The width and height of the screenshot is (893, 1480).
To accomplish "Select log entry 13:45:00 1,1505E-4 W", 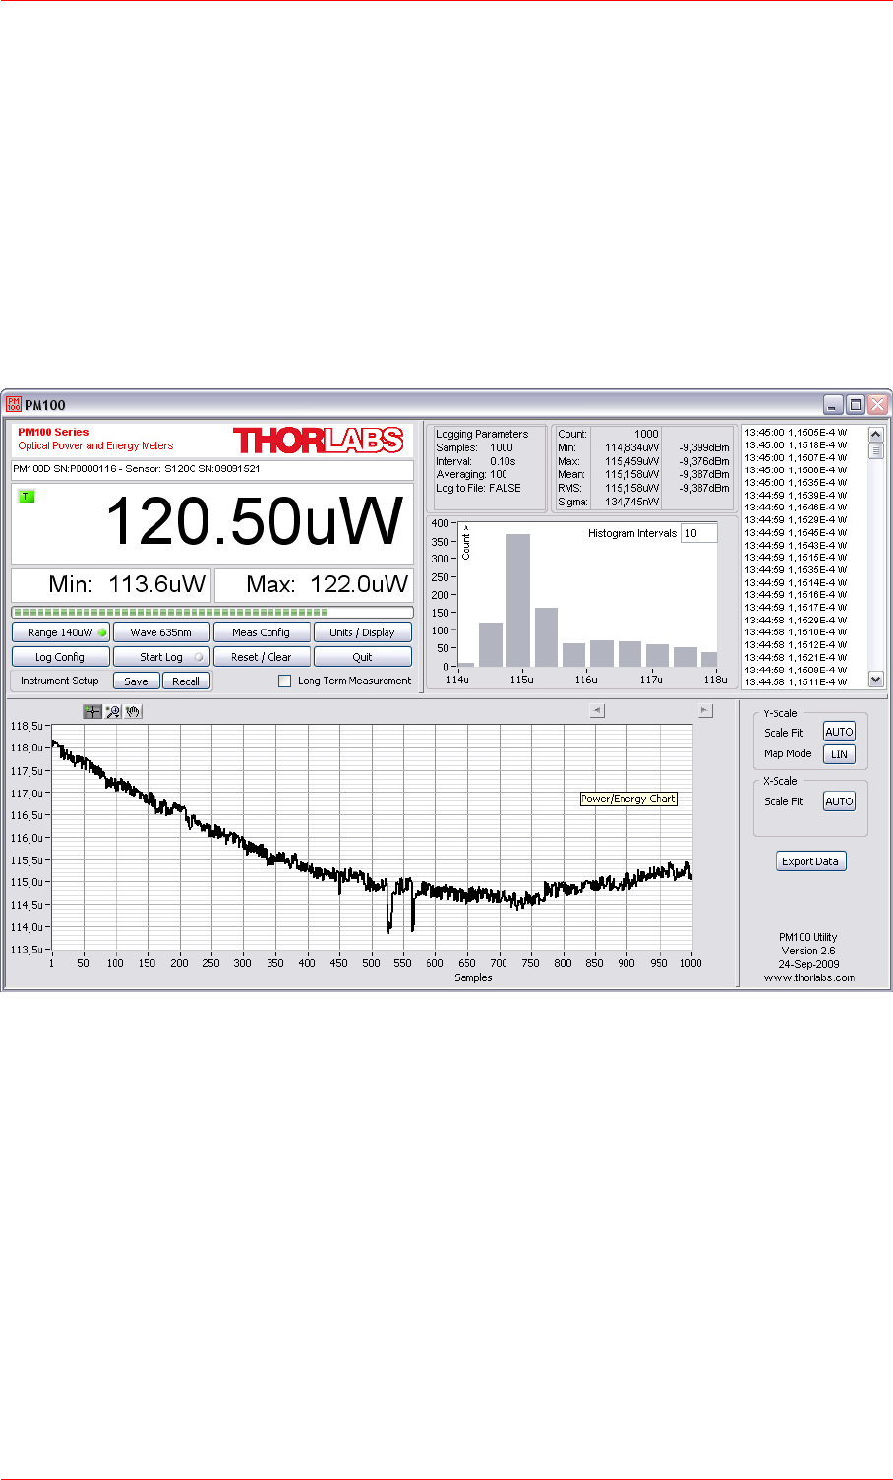I will point(796,433).
